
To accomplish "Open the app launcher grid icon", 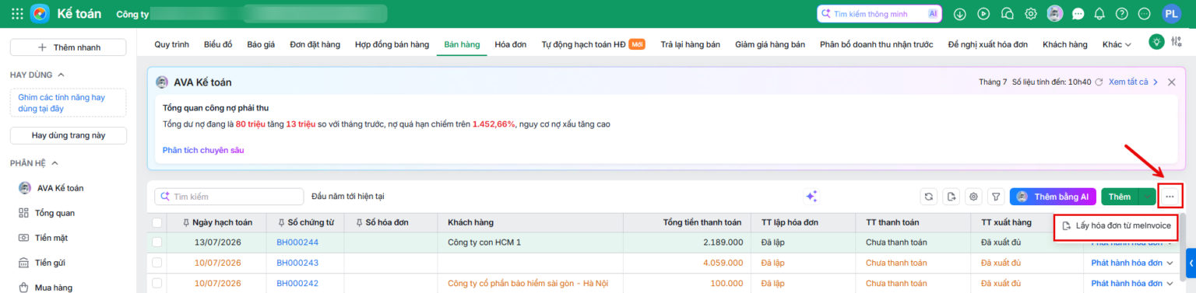I will click(17, 13).
